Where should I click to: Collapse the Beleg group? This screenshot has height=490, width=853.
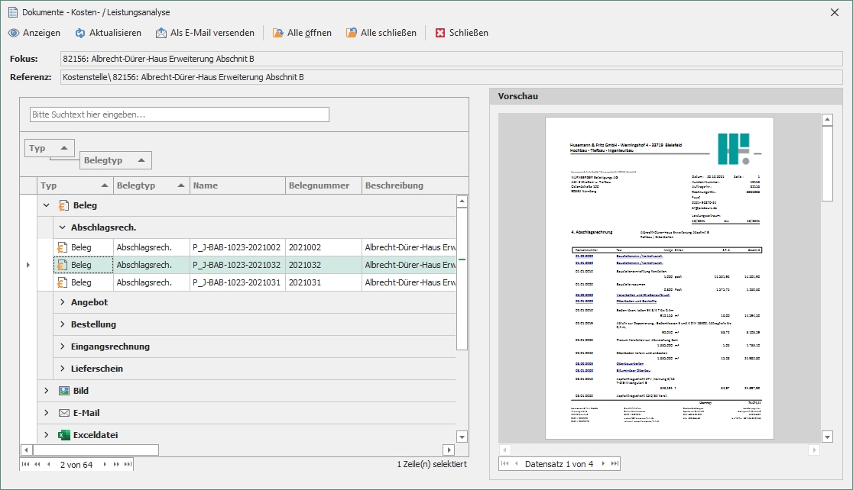[x=47, y=205]
